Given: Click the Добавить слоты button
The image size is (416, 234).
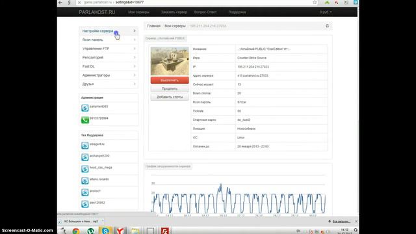Looking at the screenshot, I should pyautogui.click(x=170, y=97).
